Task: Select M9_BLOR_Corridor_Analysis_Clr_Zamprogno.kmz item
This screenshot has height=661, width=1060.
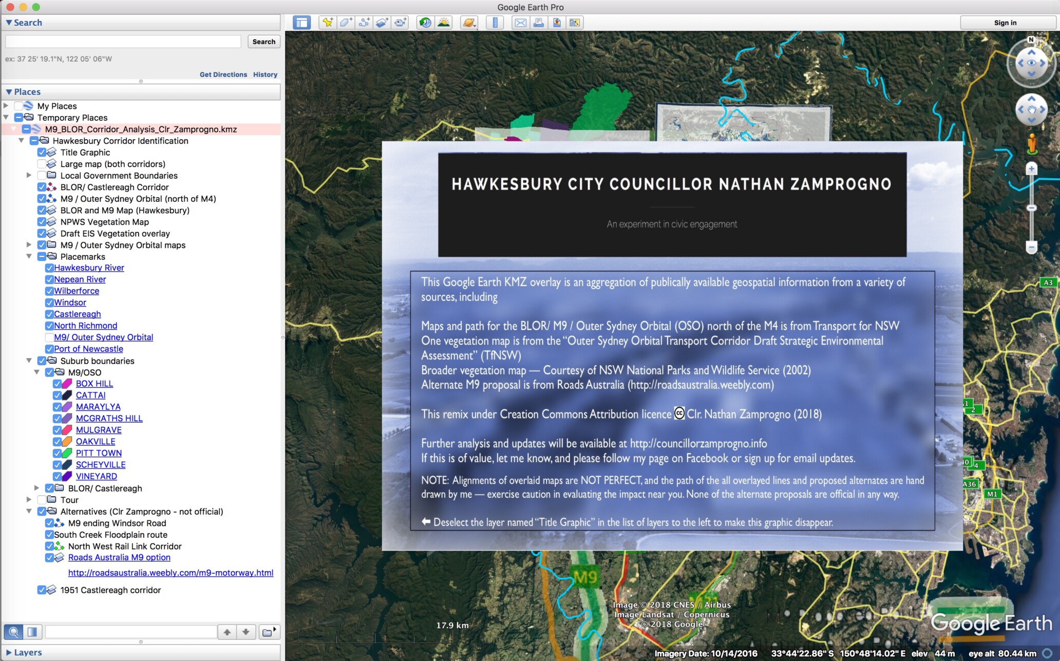Action: (141, 129)
